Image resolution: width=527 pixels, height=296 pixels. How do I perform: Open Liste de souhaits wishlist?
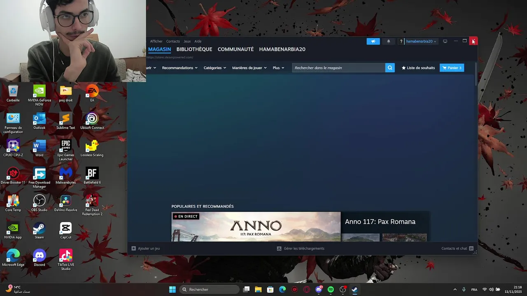[x=418, y=68]
